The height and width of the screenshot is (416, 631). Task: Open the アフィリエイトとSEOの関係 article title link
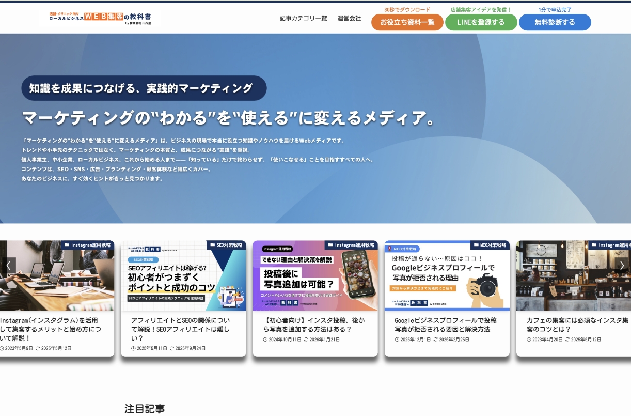click(x=180, y=329)
